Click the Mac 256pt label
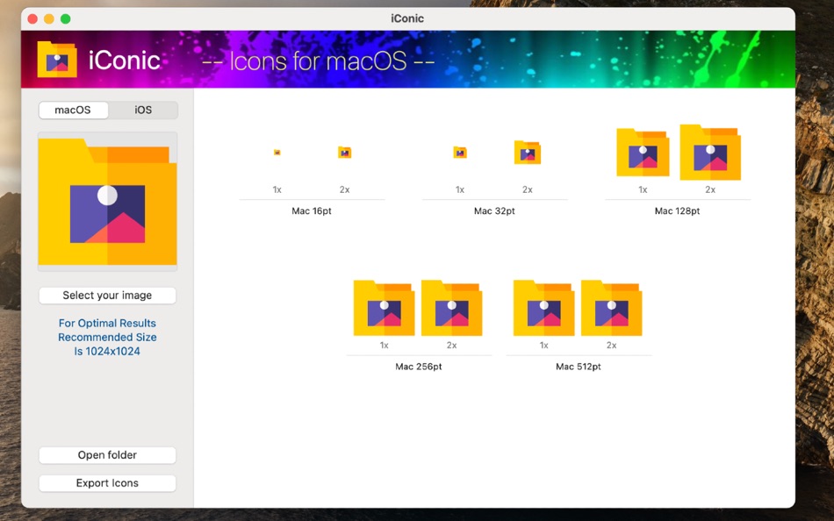Screen dimensions: 834x521 pos(419,367)
